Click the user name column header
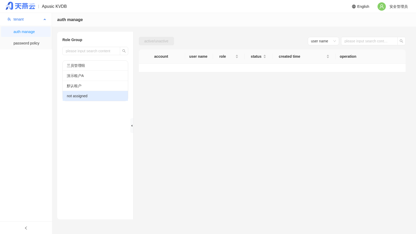 [198, 56]
